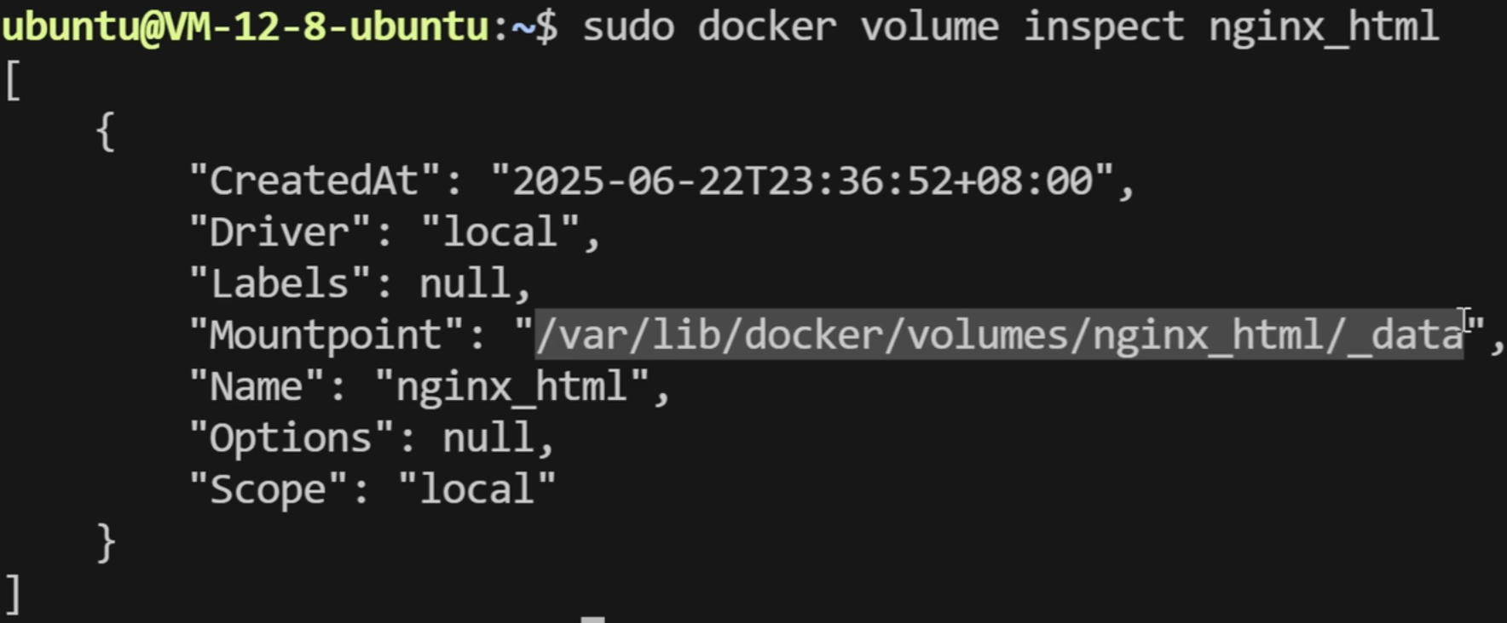Viewport: 1507px width, 623px height.
Task: Click the highlighted Mountpoint path text
Action: (999, 334)
